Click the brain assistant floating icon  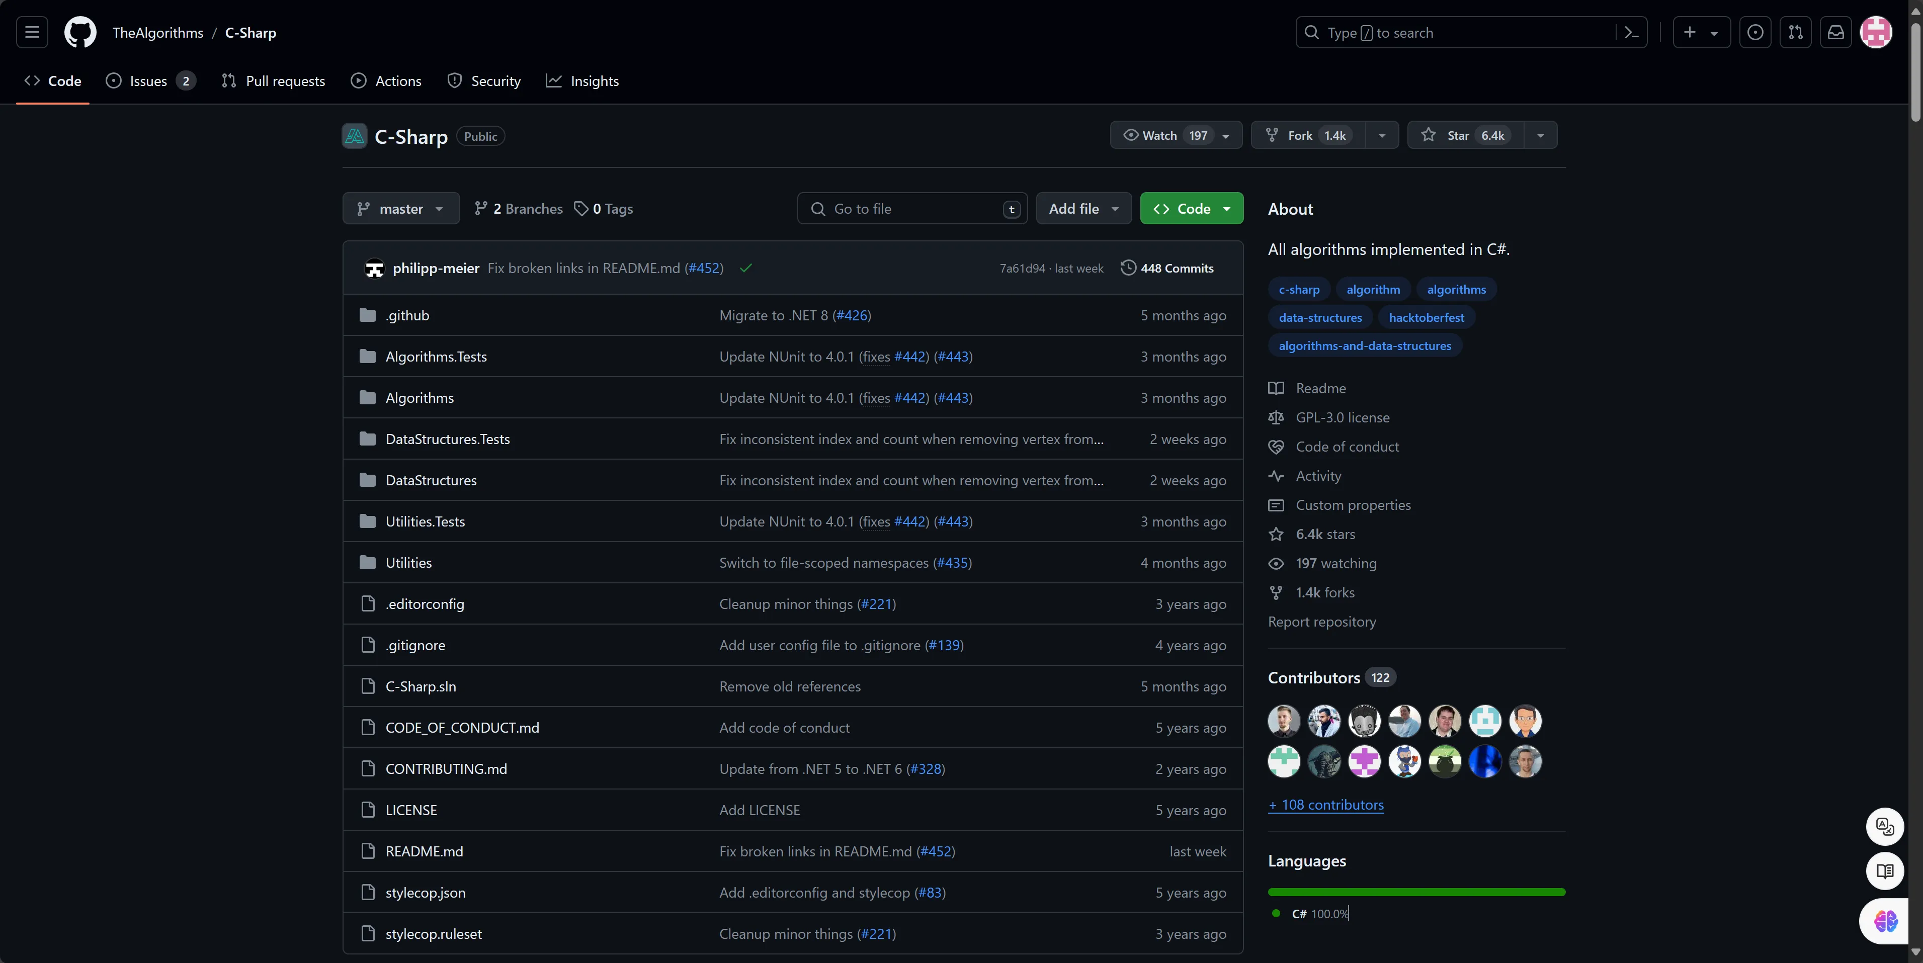pyautogui.click(x=1885, y=921)
